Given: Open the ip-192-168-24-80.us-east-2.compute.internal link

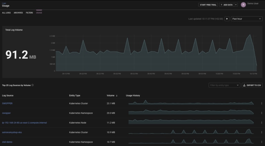Looking at the screenshot, I should pyautogui.click(x=24, y=123).
